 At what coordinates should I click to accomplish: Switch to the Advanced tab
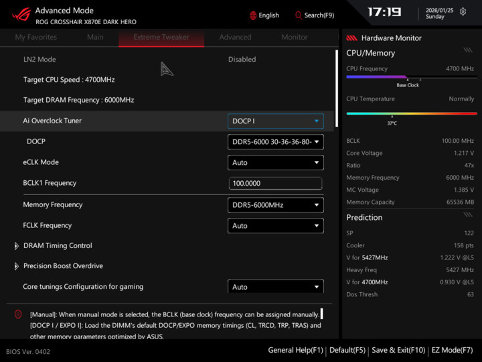pyautogui.click(x=235, y=38)
